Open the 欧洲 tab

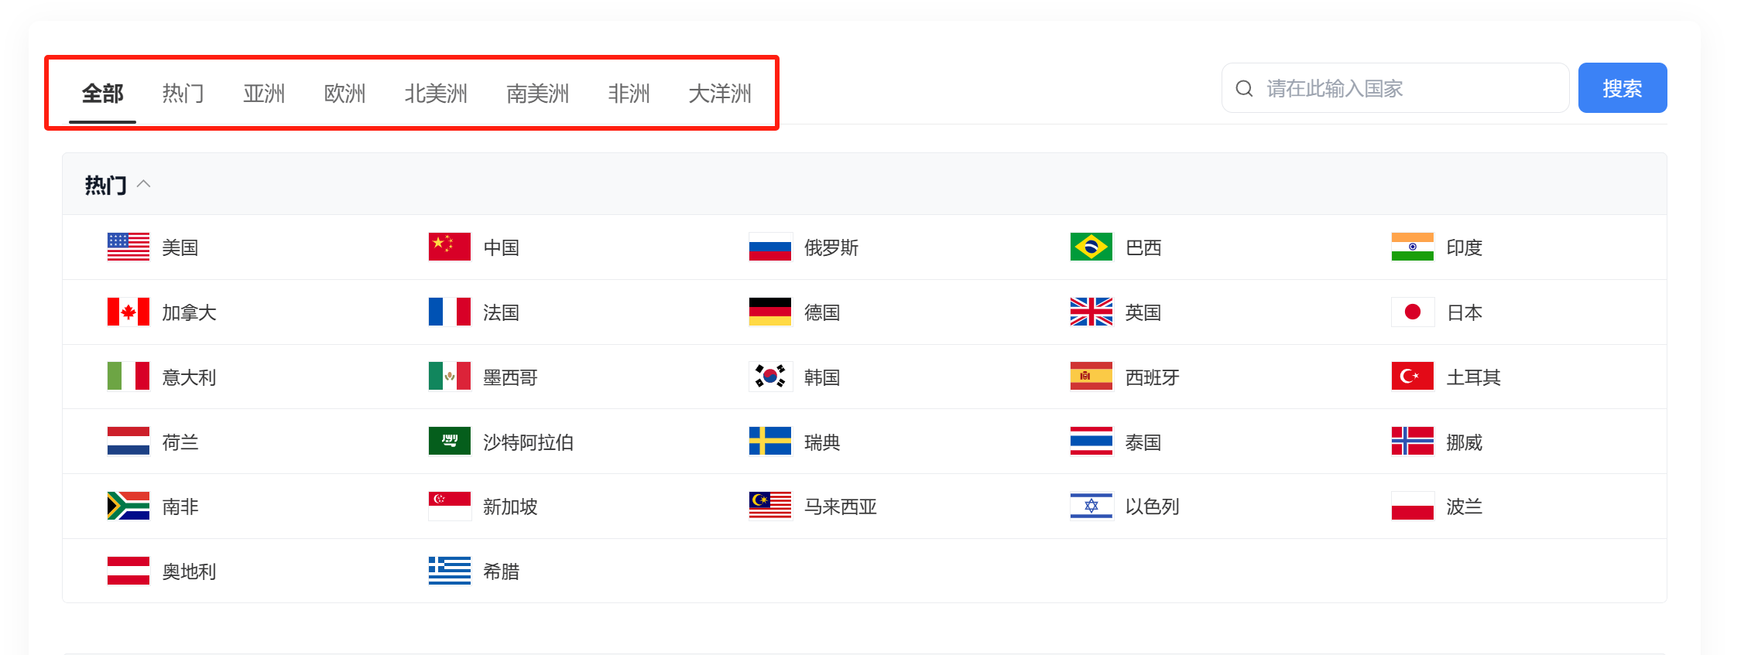pyautogui.click(x=344, y=94)
